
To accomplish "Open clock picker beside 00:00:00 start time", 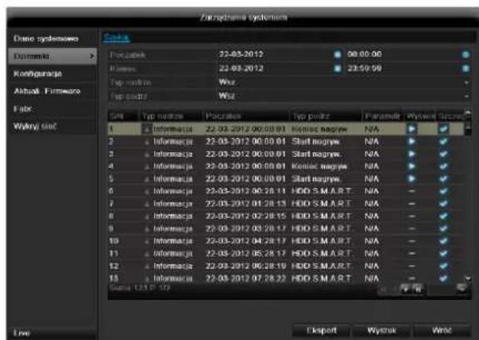I will 466,54.
